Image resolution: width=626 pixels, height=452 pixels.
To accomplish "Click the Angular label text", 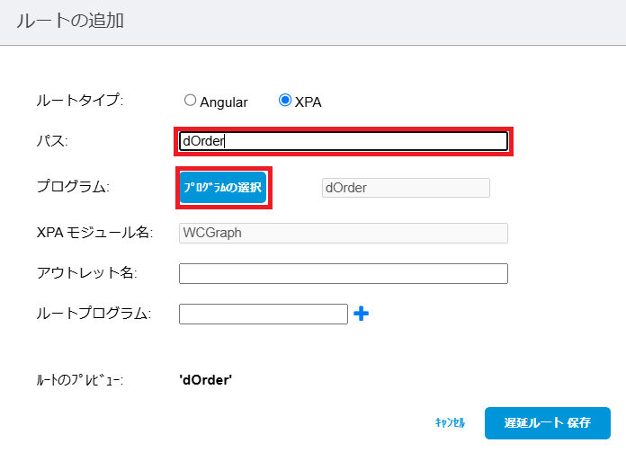I will click(224, 102).
